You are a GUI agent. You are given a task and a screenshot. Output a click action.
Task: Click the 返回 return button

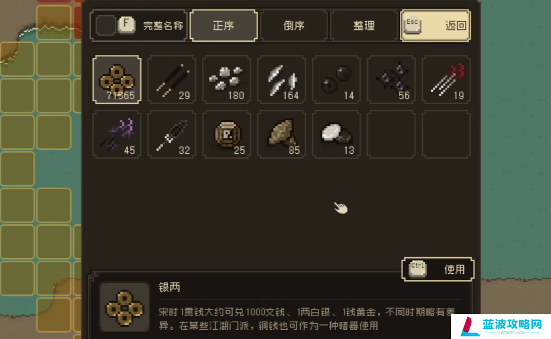[435, 25]
